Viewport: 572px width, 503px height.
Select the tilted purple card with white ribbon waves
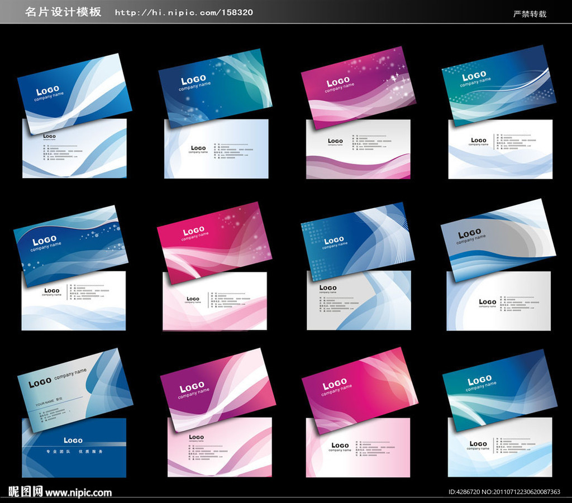218,390
